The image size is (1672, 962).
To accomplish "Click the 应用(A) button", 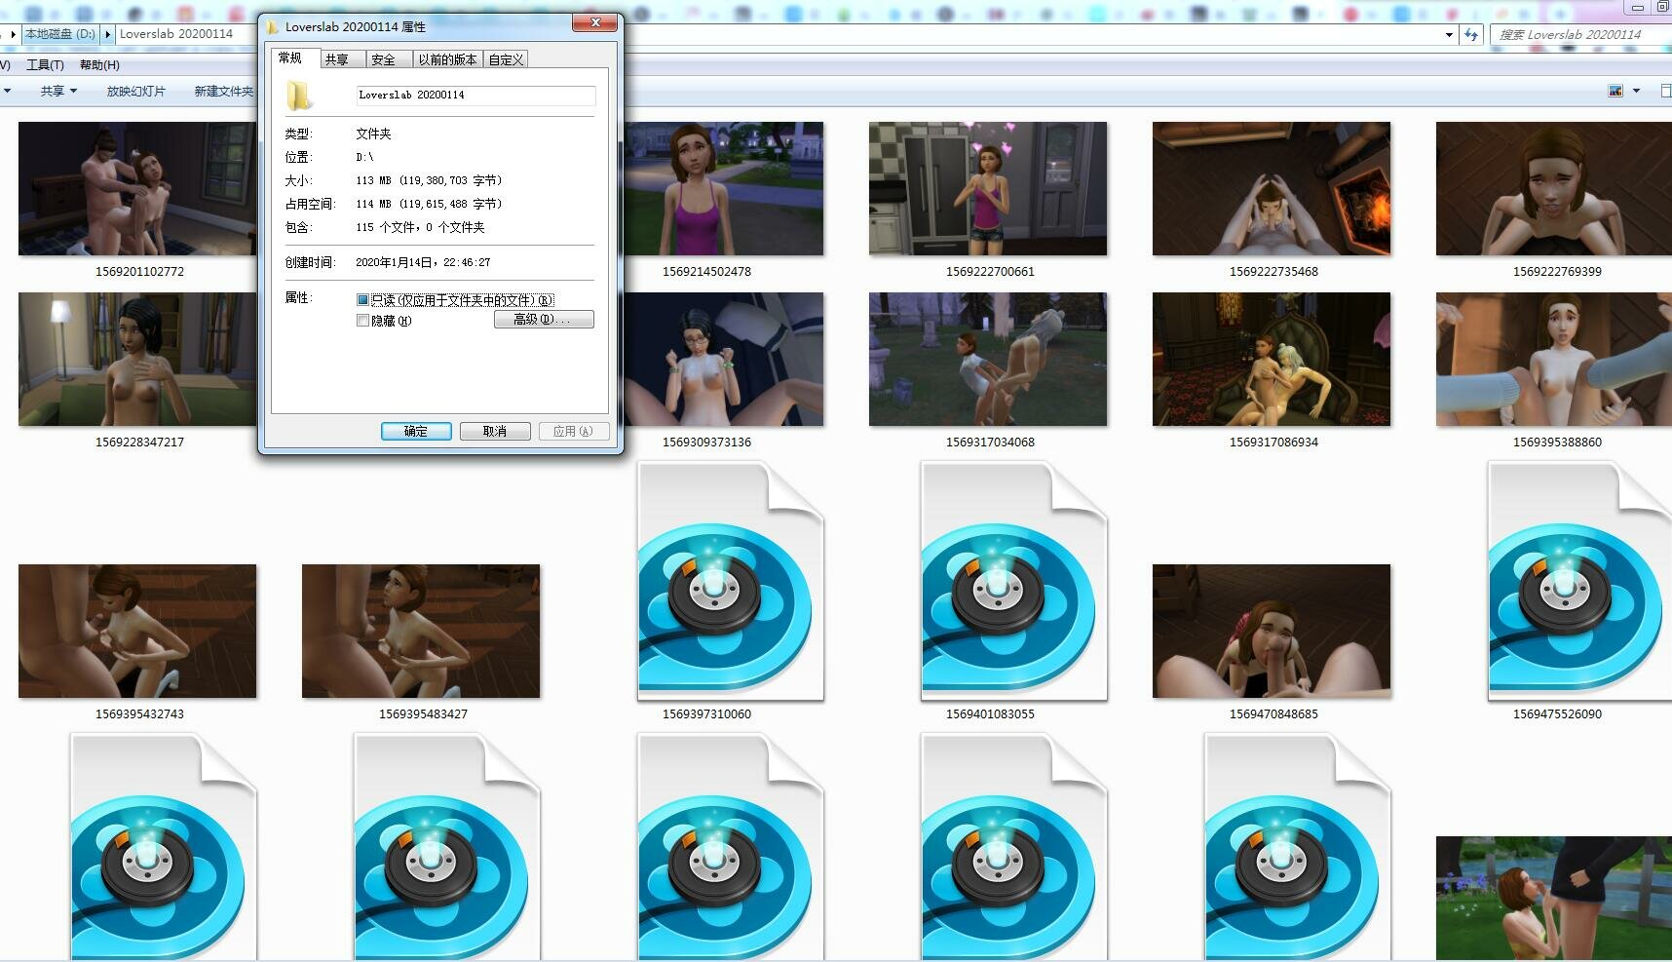I will 574,431.
